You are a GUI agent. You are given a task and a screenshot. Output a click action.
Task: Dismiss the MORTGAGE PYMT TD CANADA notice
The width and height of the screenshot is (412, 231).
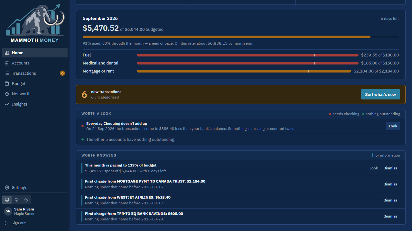point(390,184)
